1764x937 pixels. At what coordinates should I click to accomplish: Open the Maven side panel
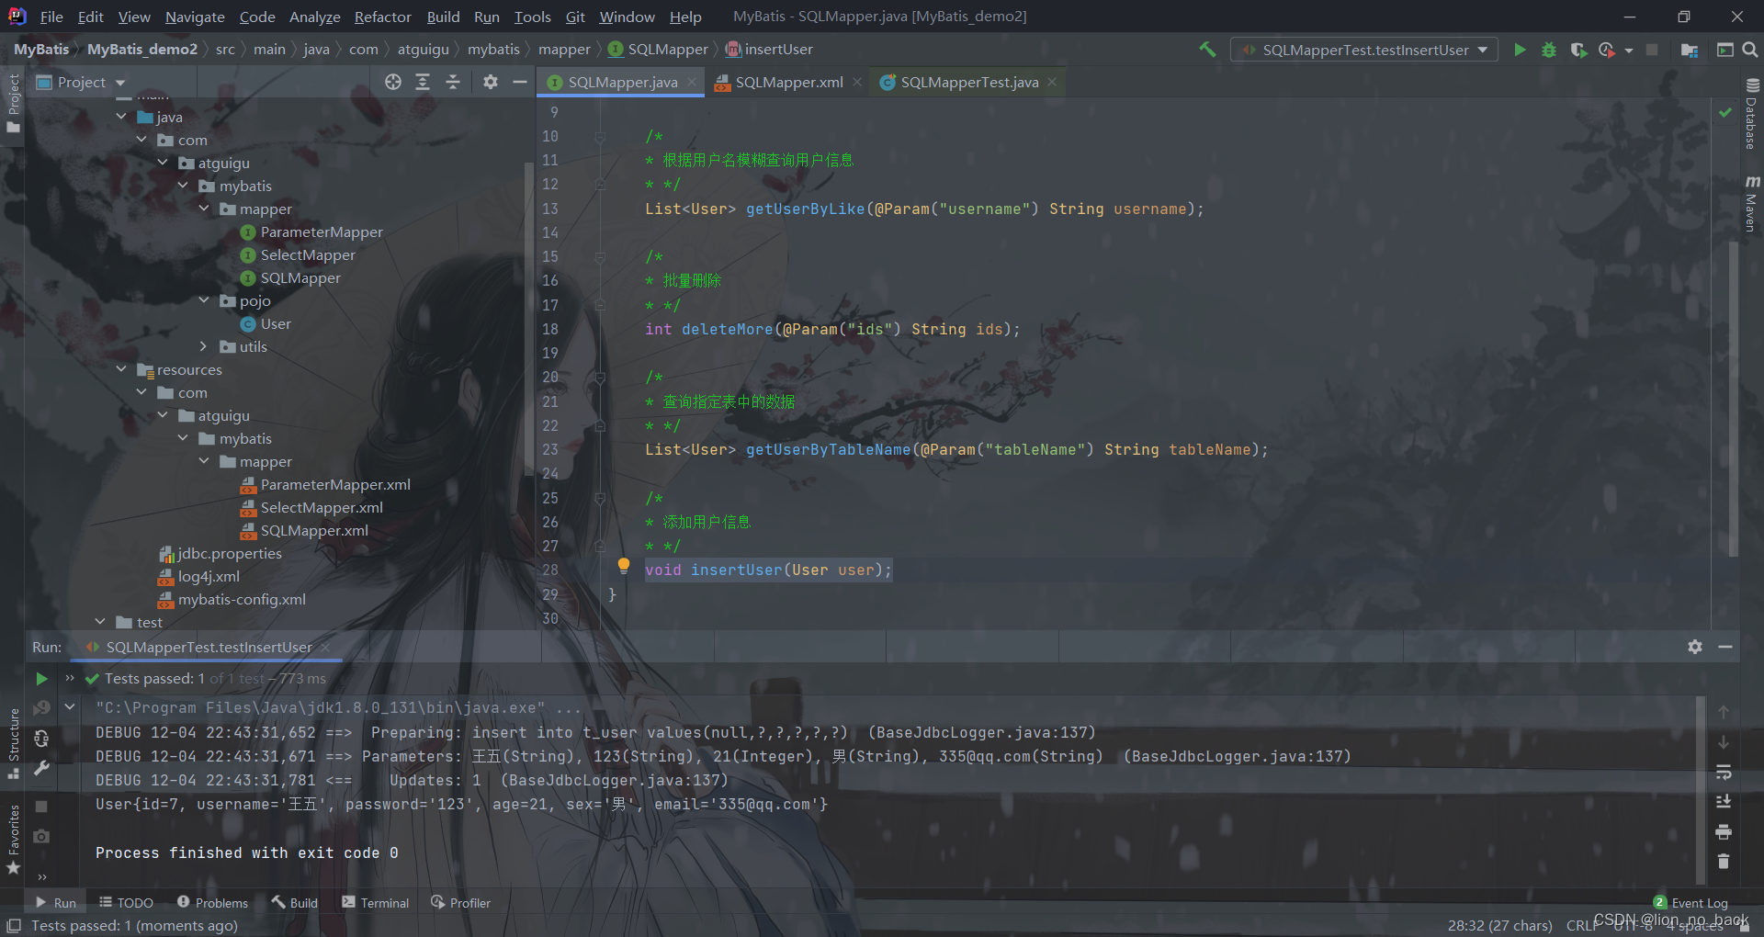point(1752,204)
